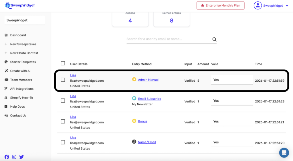This screenshot has height=161, width=293.
Task: Open API Integrations in sidebar
Action: pyautogui.click(x=22, y=89)
